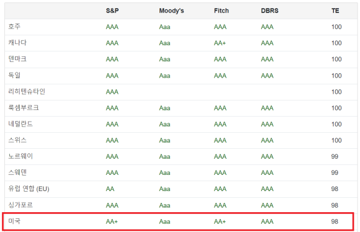Open the 스웨덴 country link

[x=17, y=172]
